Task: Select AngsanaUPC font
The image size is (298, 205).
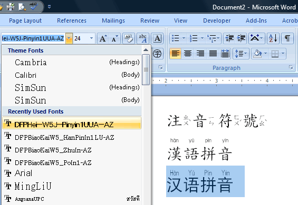Action: pos(72,199)
